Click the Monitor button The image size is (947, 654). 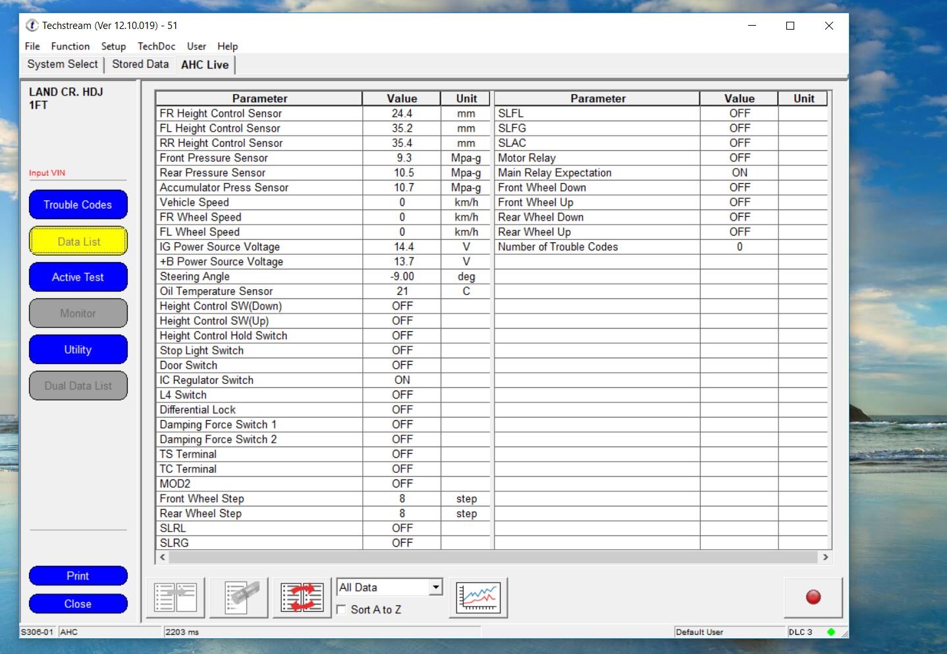click(78, 313)
